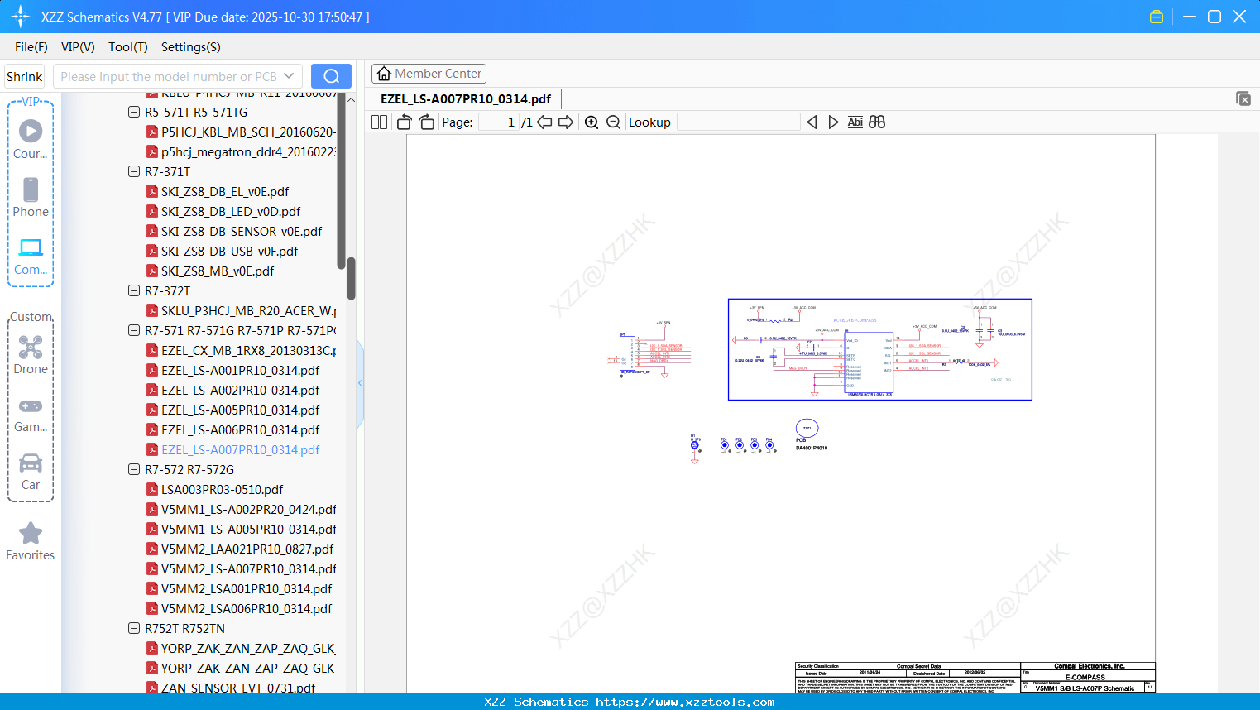Rotate page using left rotate icon
Screen dimensions: 1260x710
(404, 122)
